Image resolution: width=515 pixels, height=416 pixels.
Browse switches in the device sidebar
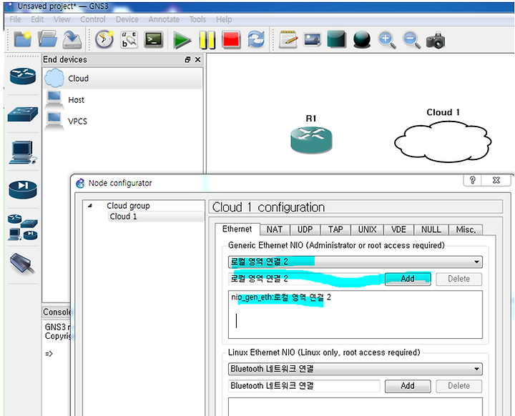23,114
